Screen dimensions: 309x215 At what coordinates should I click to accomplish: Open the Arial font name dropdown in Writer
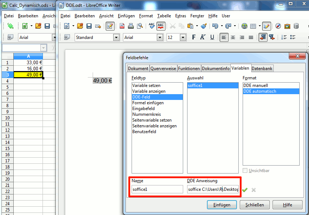click(160, 38)
